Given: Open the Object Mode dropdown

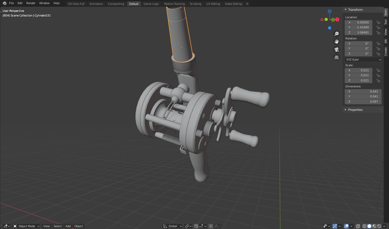Looking at the screenshot, I should pos(26,226).
